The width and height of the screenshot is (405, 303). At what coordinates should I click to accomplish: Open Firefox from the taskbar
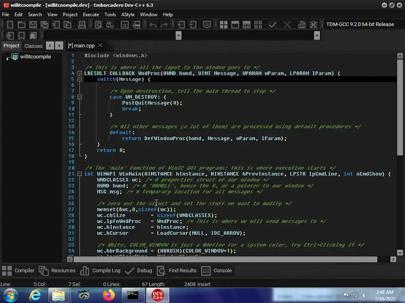click(x=109, y=295)
